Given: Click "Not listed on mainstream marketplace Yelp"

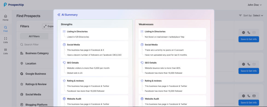Looking at the screenshot, I should coord(164,37).
